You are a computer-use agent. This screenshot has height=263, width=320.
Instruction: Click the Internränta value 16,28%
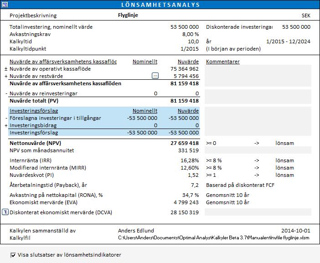[190, 160]
